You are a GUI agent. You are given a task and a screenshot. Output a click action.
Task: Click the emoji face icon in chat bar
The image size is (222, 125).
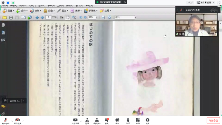click(5, 101)
